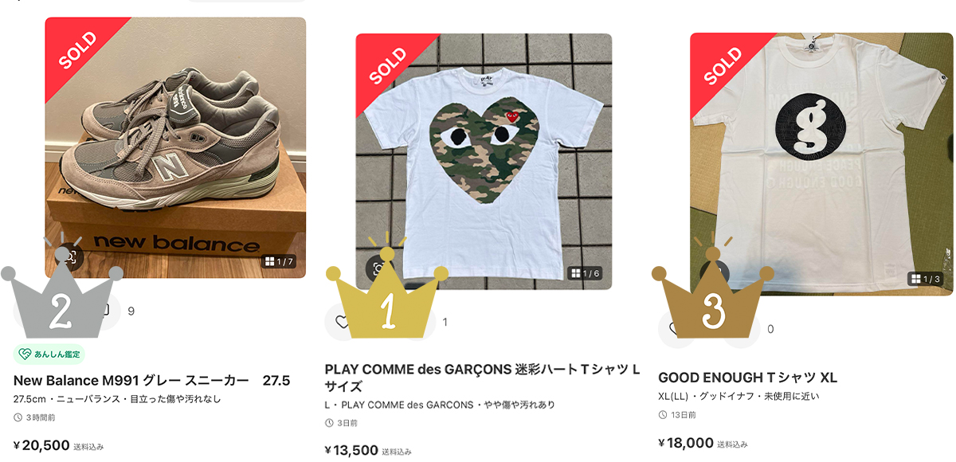View the camo heart T-shirt photo
This screenshot has width=956, height=462.
click(484, 161)
